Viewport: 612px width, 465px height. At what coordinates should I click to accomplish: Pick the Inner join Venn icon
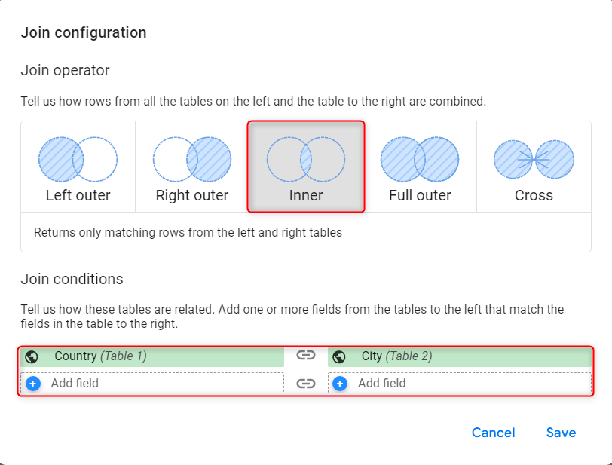pos(306,160)
